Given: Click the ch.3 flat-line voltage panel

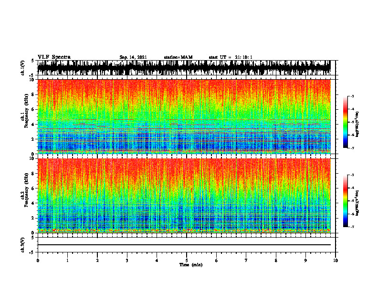Looking at the screenshot, I should [187, 245].
